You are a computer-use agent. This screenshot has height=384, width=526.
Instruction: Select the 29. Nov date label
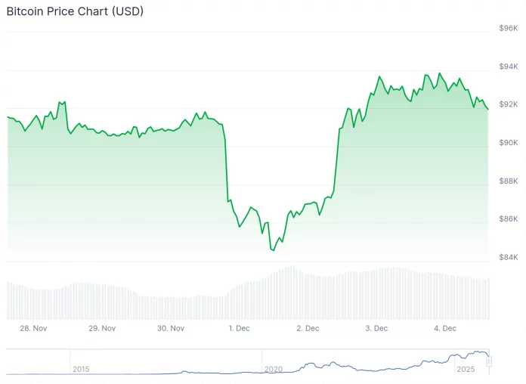coord(102,328)
